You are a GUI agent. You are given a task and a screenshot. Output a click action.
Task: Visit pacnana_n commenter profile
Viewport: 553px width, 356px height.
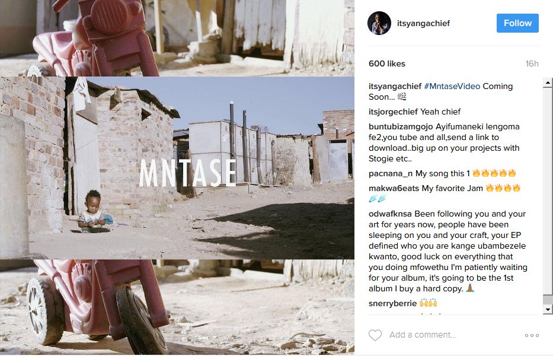coord(391,174)
